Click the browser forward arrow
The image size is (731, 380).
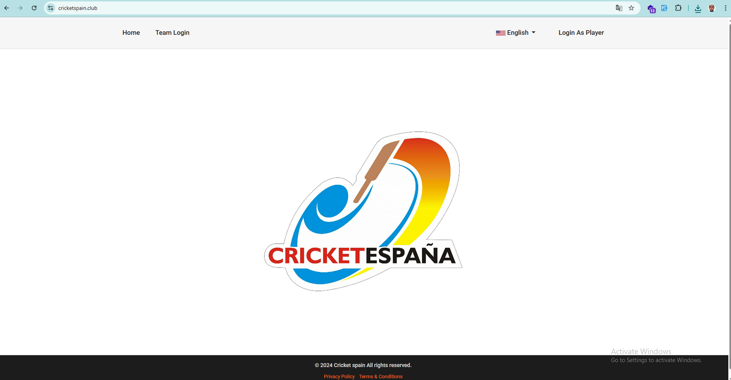tap(20, 8)
